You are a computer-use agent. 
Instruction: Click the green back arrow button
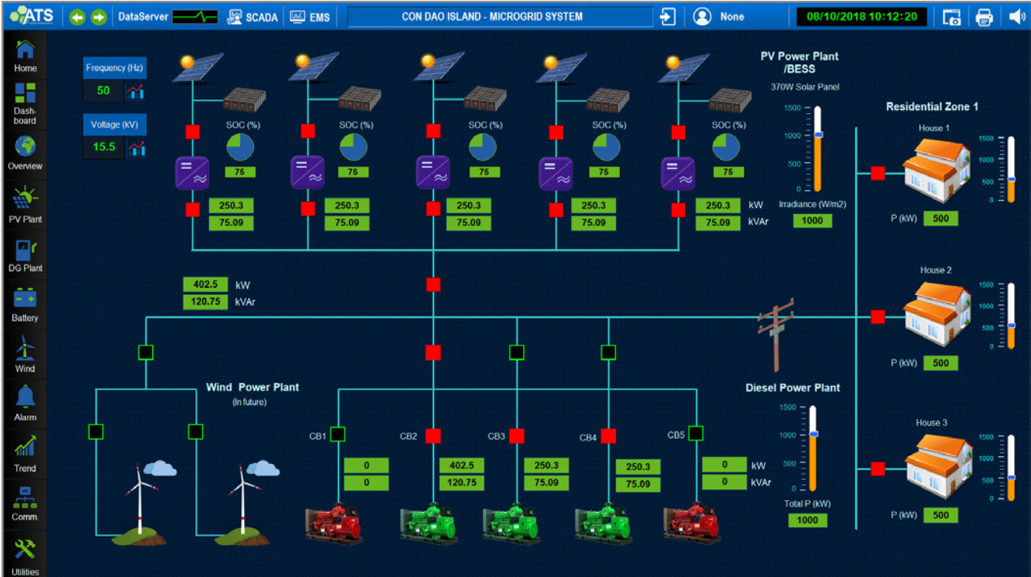[x=77, y=17]
